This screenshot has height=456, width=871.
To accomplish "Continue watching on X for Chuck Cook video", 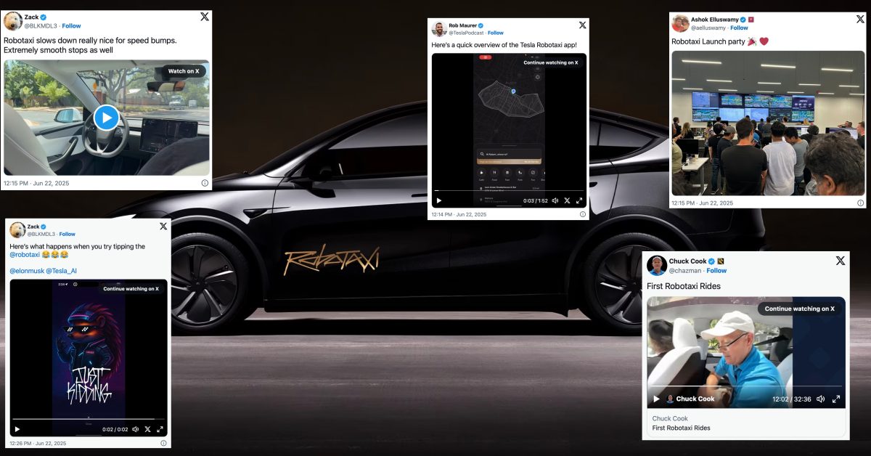I will (799, 309).
